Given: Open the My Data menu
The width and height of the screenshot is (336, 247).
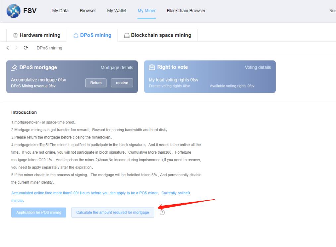Looking at the screenshot, I should coord(60,11).
